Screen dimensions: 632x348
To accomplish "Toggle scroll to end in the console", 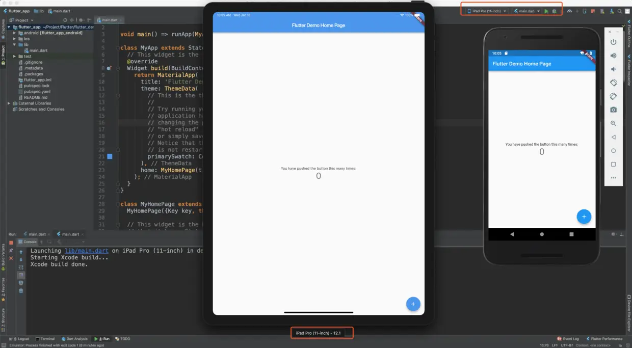I will (x=21, y=275).
